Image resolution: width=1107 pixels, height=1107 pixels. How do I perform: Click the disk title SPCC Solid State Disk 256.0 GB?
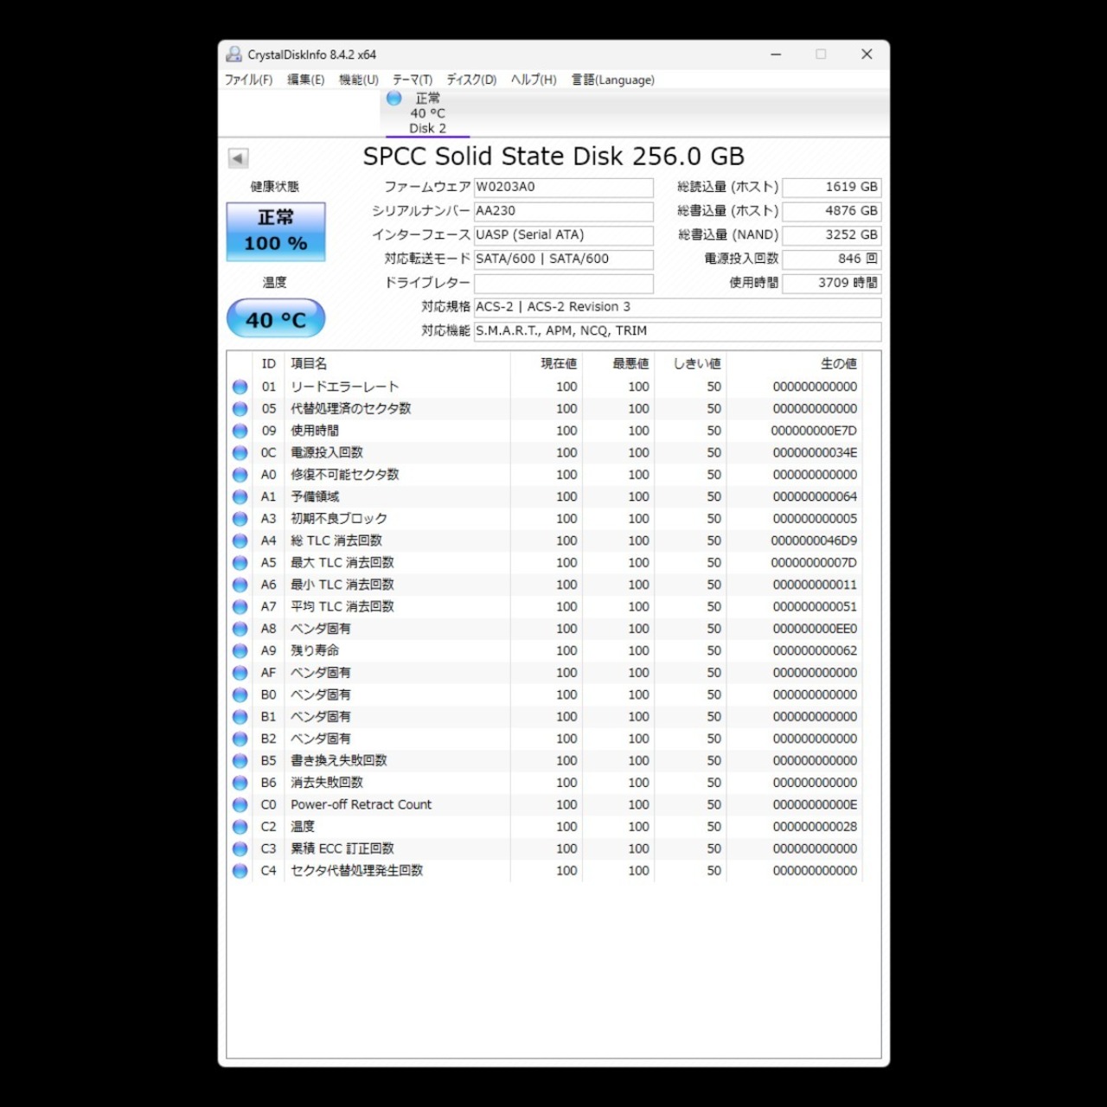click(553, 157)
